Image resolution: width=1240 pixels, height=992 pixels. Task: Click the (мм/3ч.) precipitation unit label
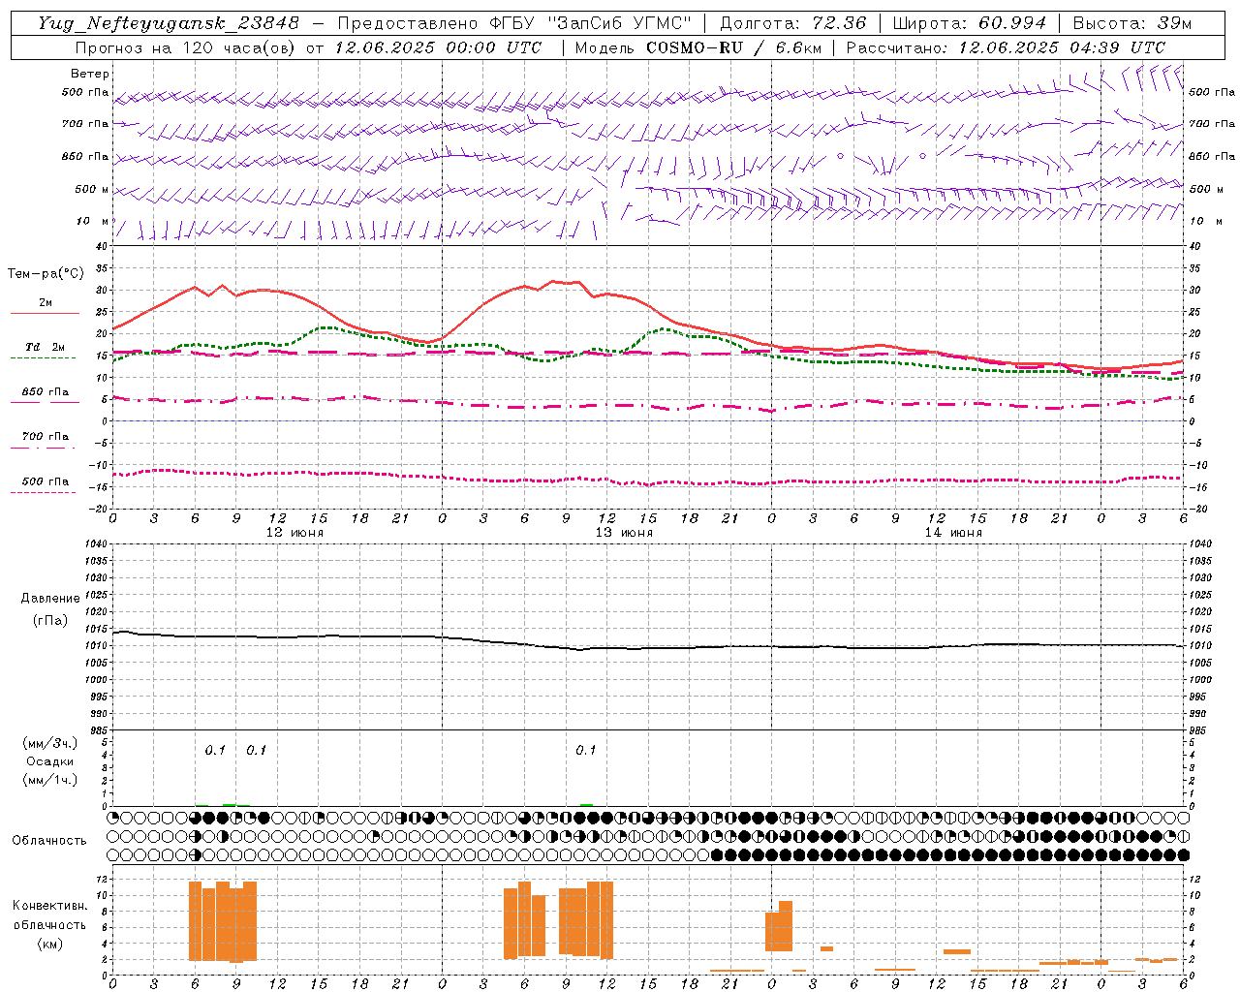point(50,743)
